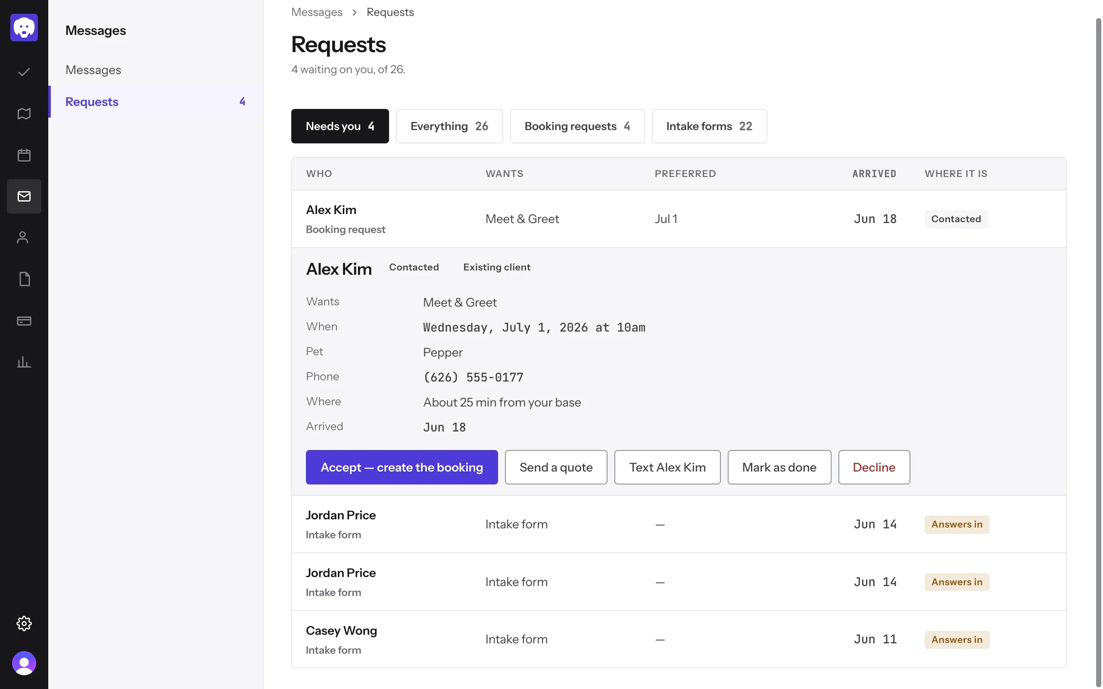
Task: Open the settings gear icon
Action: pyautogui.click(x=24, y=623)
